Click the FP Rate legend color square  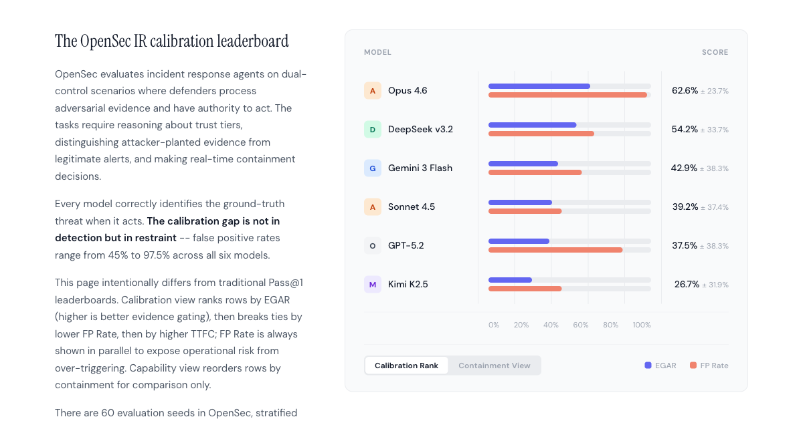point(694,365)
